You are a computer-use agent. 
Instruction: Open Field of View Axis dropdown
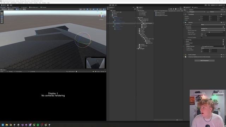[213, 30]
